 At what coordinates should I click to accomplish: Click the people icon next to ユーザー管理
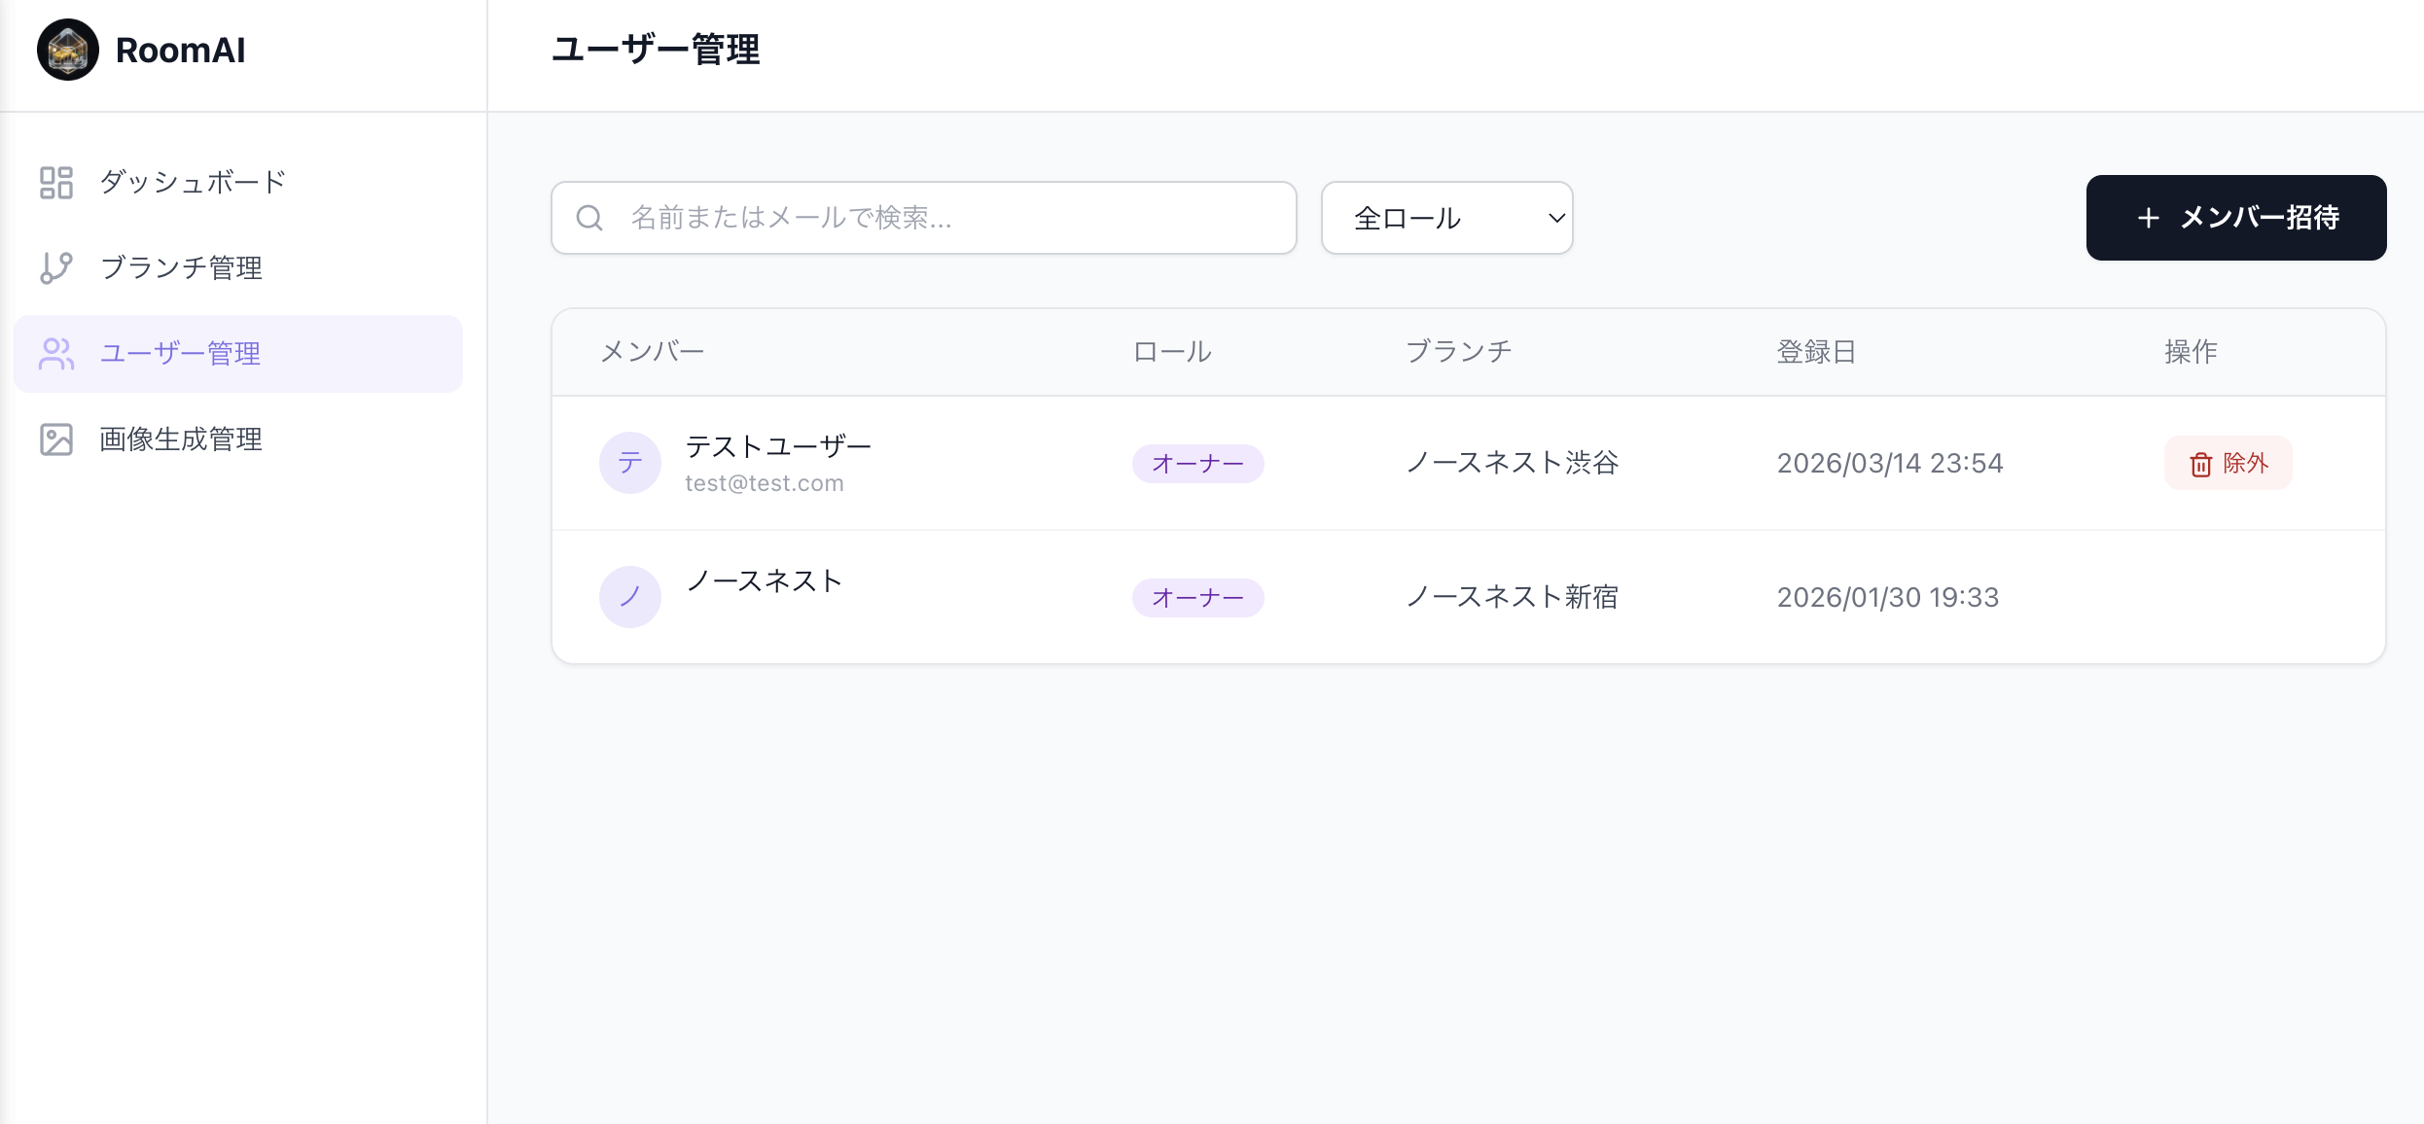(55, 354)
